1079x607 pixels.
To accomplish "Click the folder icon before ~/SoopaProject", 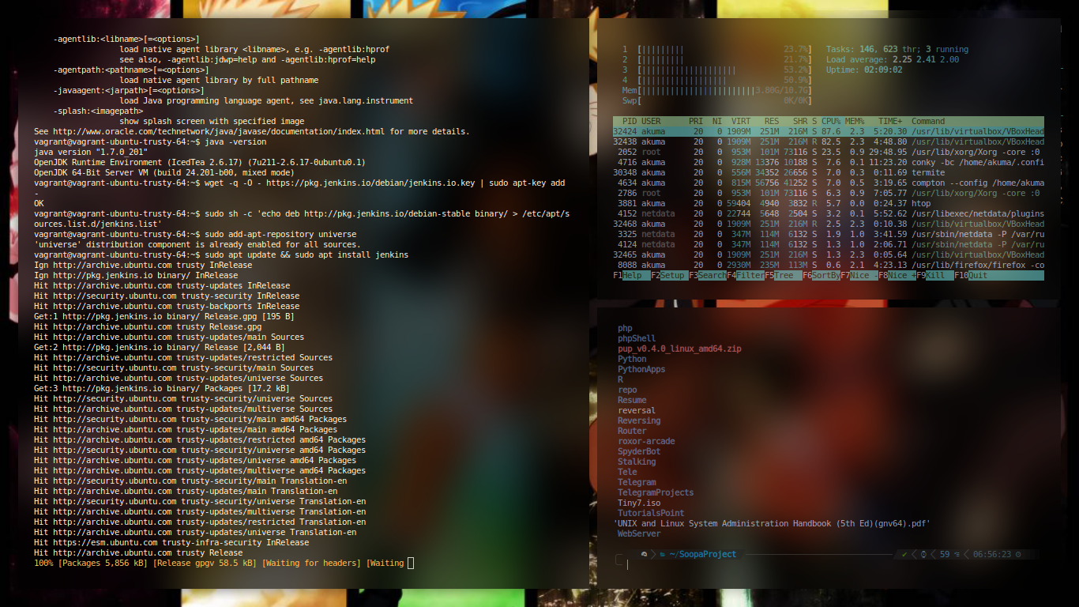I will (664, 555).
